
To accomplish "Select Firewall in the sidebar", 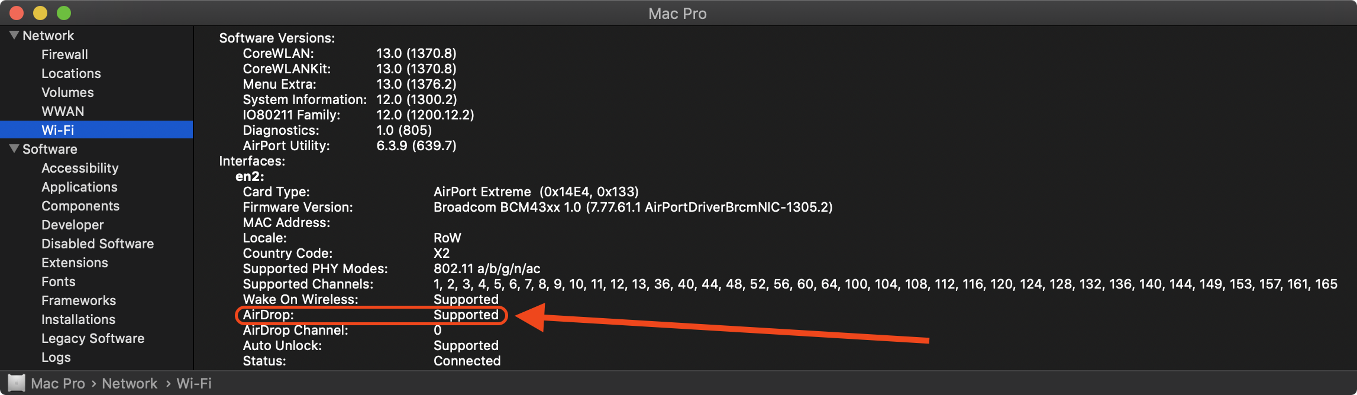I will coord(64,54).
